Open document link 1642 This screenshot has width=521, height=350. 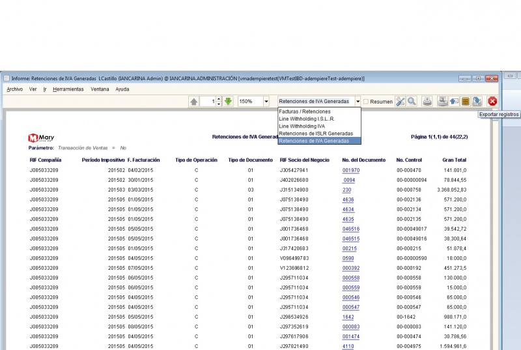[x=348, y=317]
